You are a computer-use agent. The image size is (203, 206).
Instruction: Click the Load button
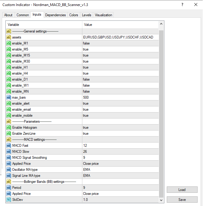point(182,190)
